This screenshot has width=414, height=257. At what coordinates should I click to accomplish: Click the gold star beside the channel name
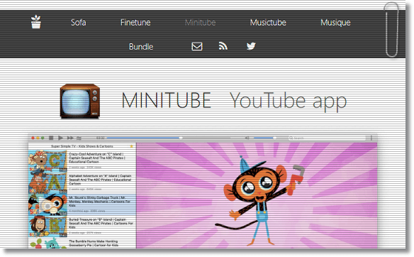[131, 146]
